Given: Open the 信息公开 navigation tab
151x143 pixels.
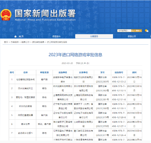Looking at the screenshot, I should click(x=132, y=36).
